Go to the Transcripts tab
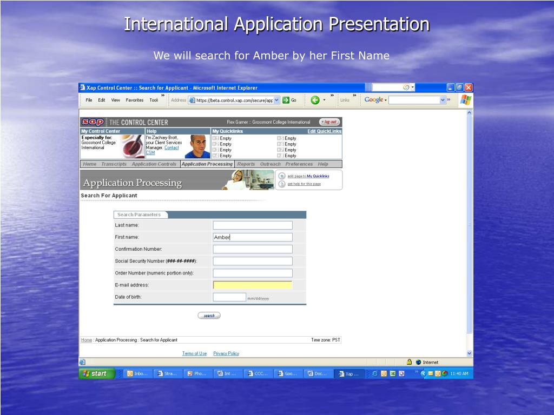 (x=114, y=164)
